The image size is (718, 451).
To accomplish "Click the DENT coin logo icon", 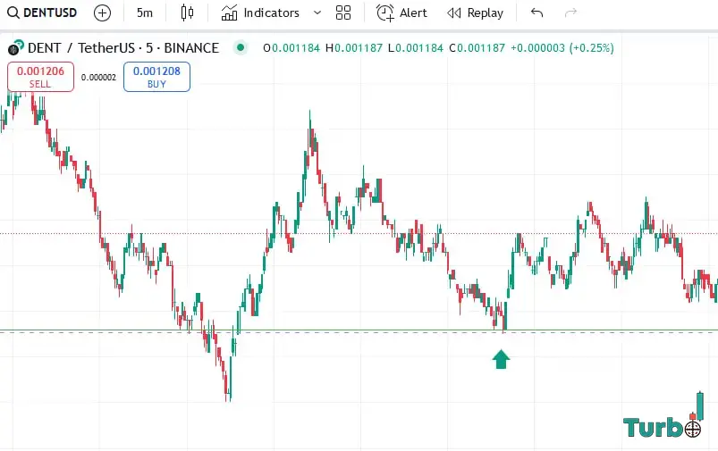I will [15, 47].
